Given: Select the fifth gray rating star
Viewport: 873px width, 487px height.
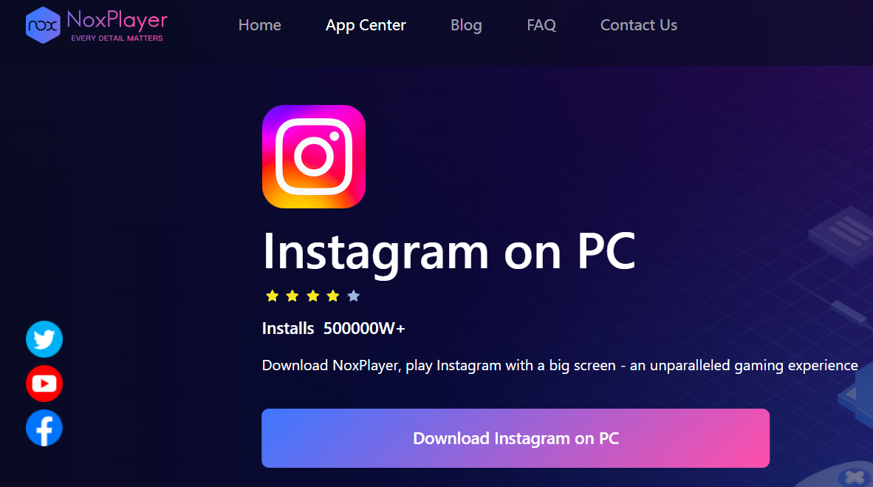Looking at the screenshot, I should 354,296.
